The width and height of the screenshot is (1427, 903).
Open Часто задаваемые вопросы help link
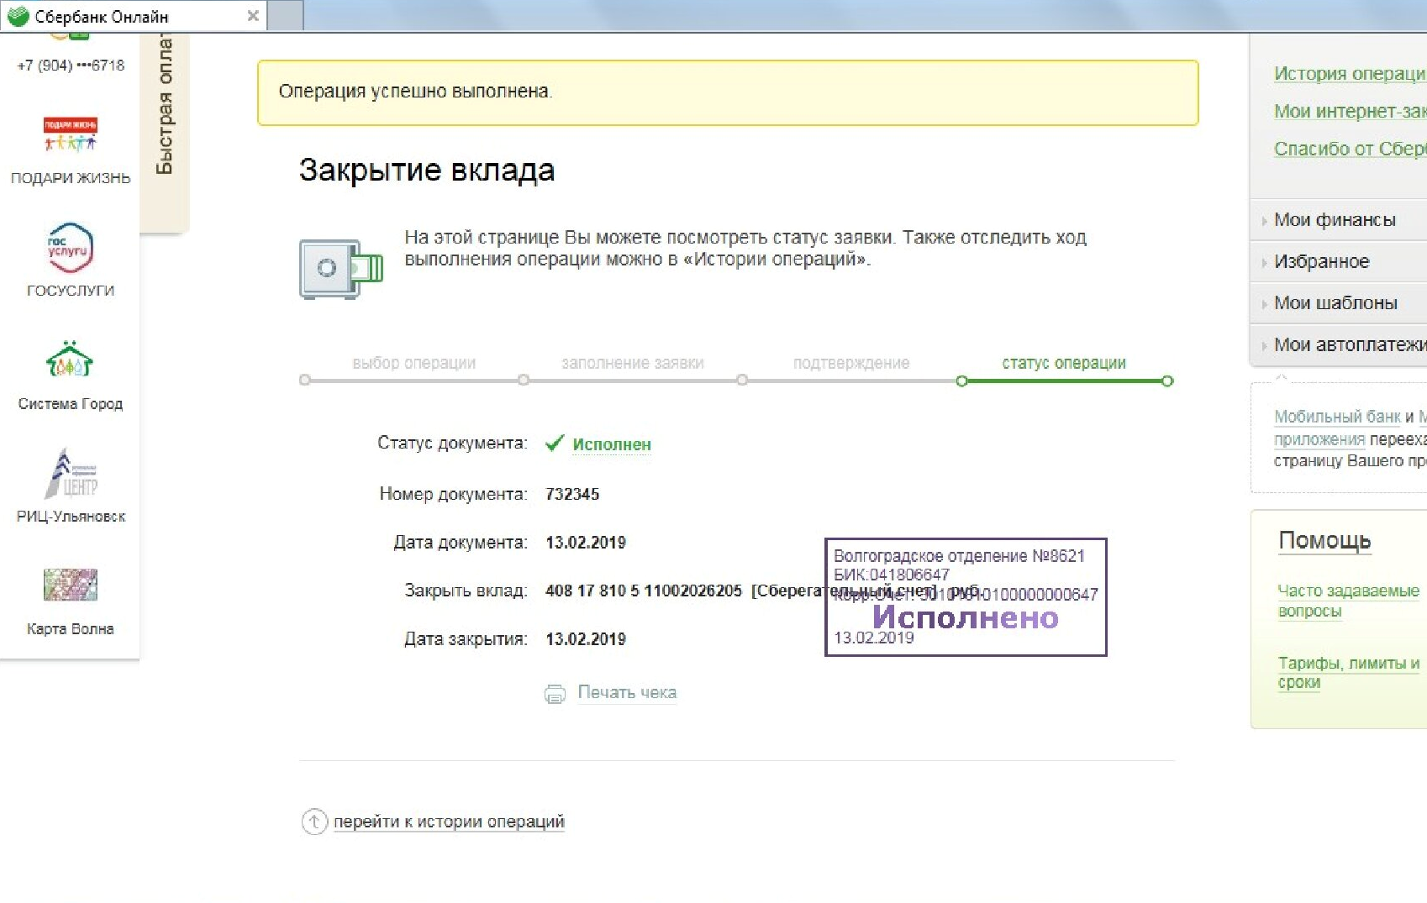click(1348, 601)
